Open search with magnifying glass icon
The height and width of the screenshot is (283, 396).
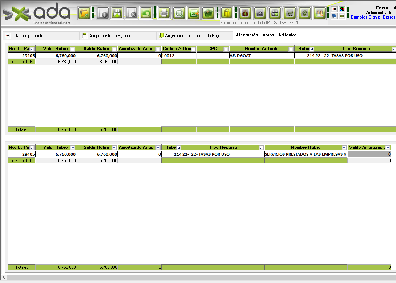[x=179, y=13]
